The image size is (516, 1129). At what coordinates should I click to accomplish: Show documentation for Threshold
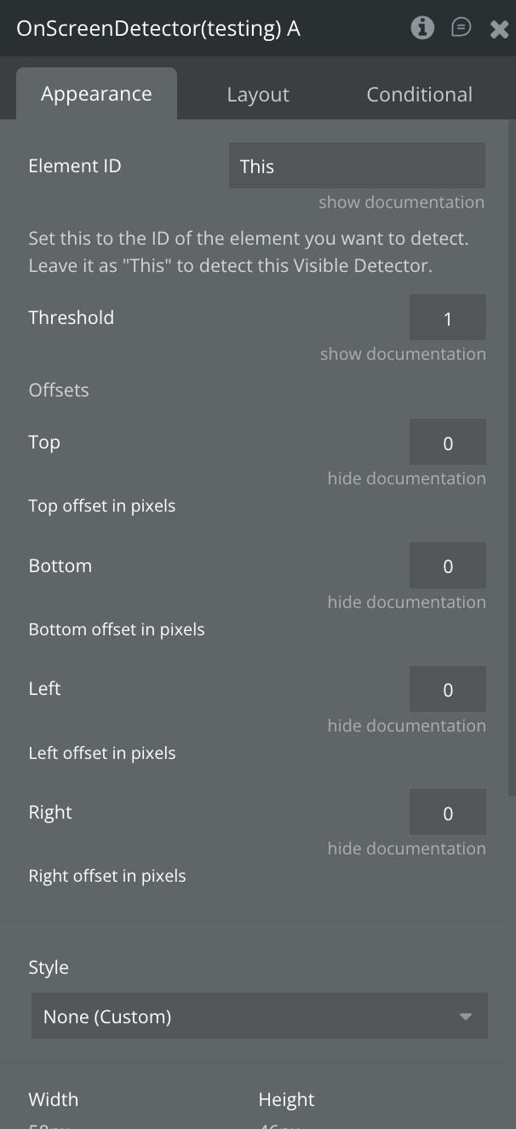click(403, 354)
